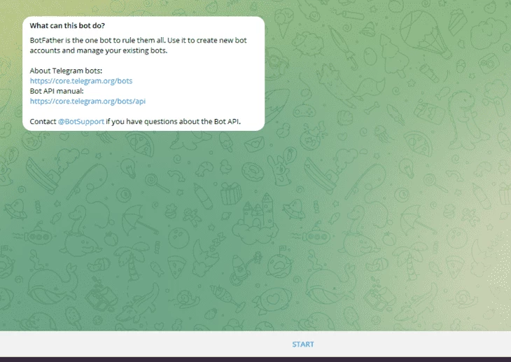The image size is (511, 362).
Task: Open the @BotSupport mention
Action: (x=81, y=121)
